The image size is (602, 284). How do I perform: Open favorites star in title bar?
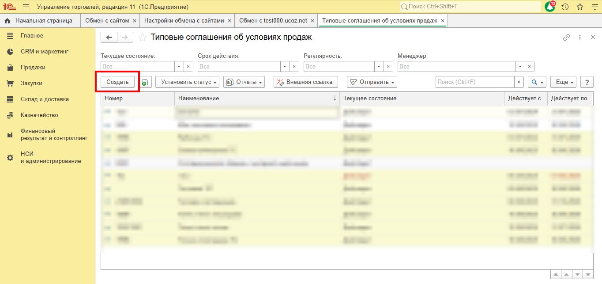[x=579, y=7]
